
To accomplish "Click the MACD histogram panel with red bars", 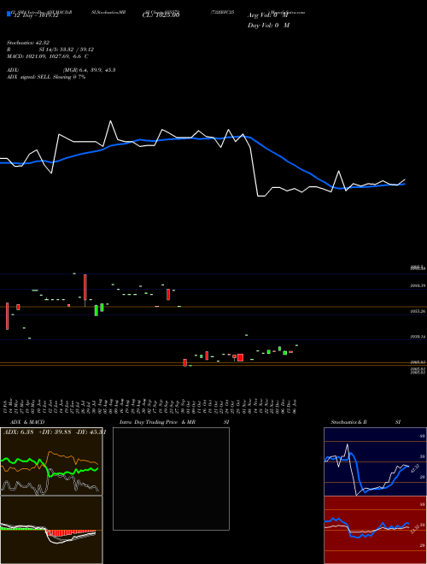I will coord(51,530).
